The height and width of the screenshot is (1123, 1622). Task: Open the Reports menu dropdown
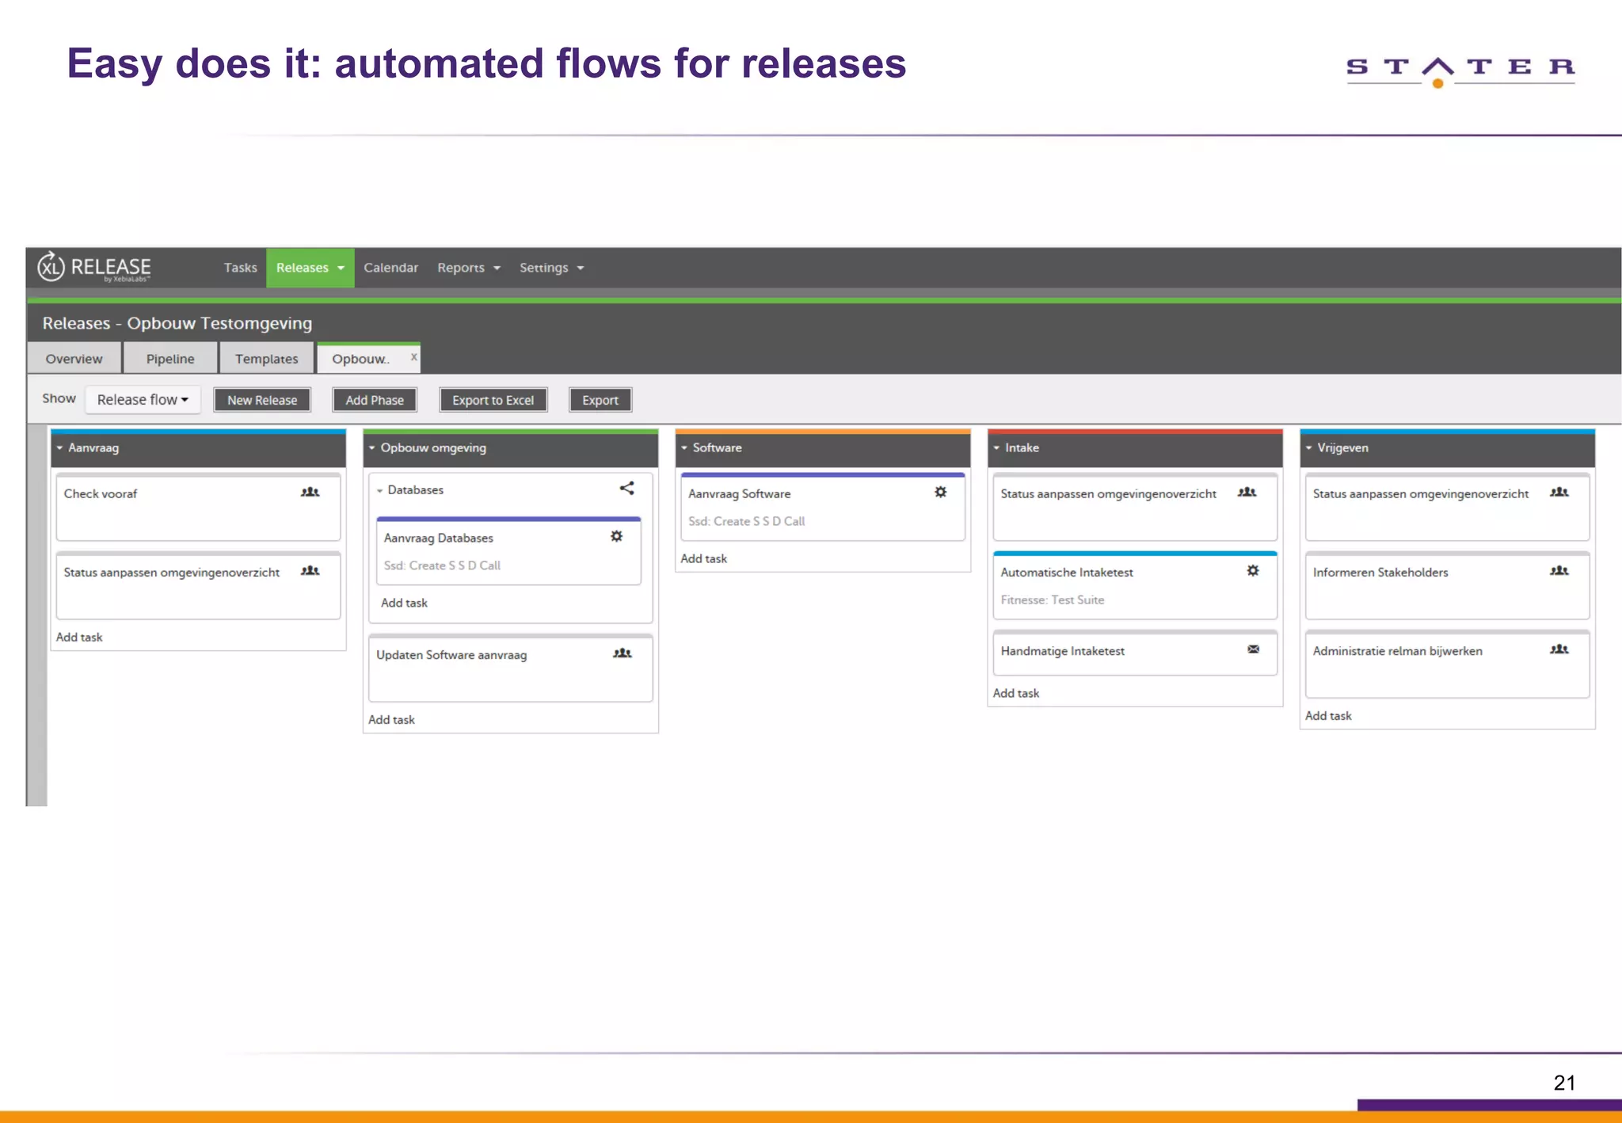469,268
